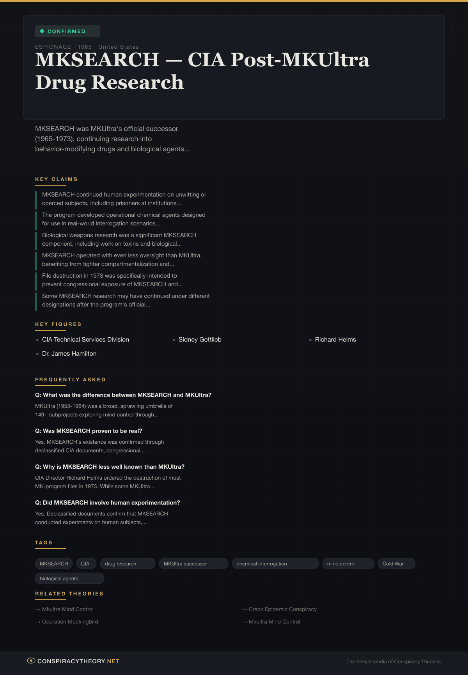Click the ConspiracyTheory.net eye logo icon

pos(31,661)
